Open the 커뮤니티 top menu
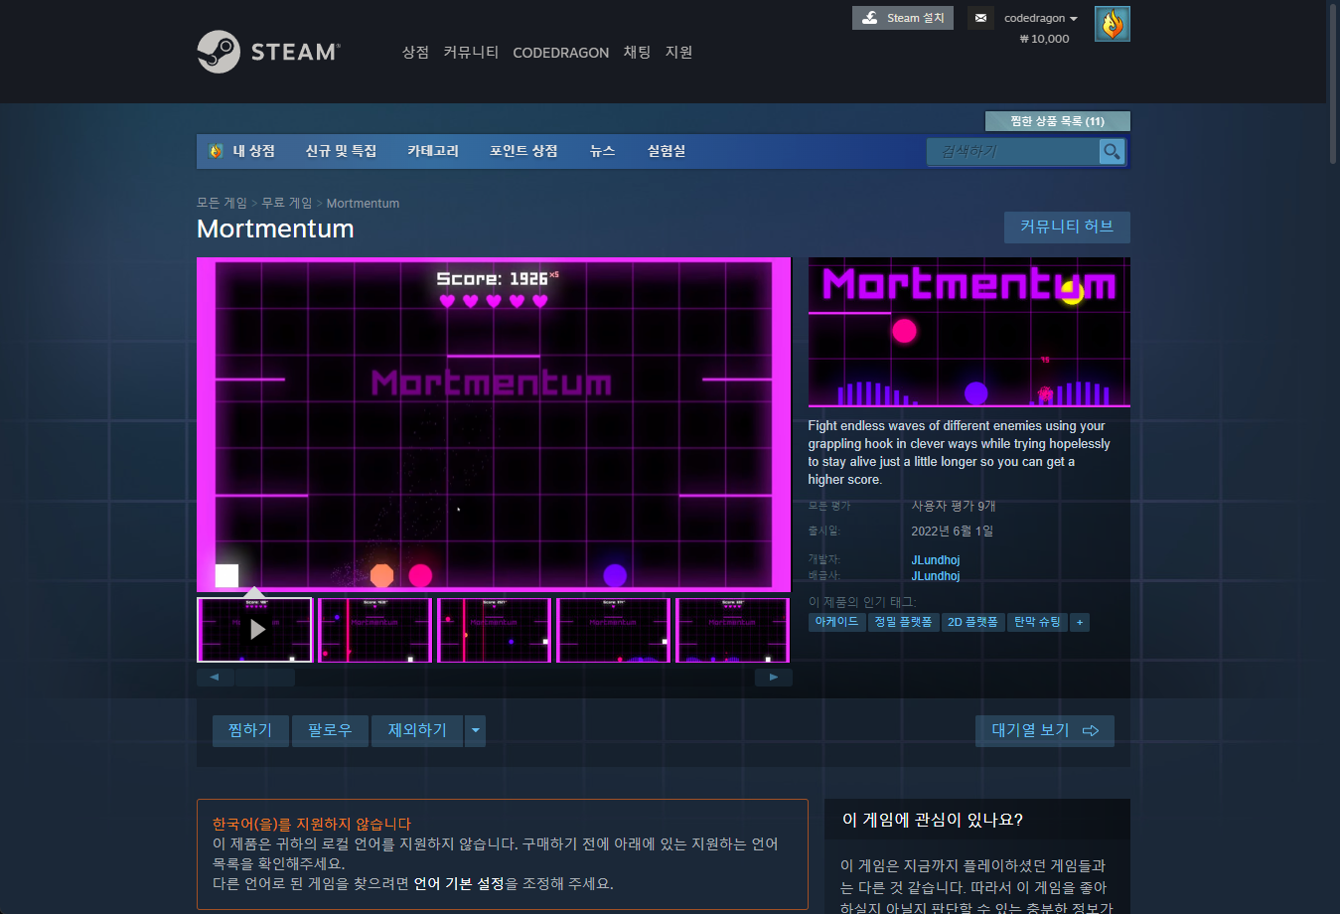 click(x=471, y=52)
